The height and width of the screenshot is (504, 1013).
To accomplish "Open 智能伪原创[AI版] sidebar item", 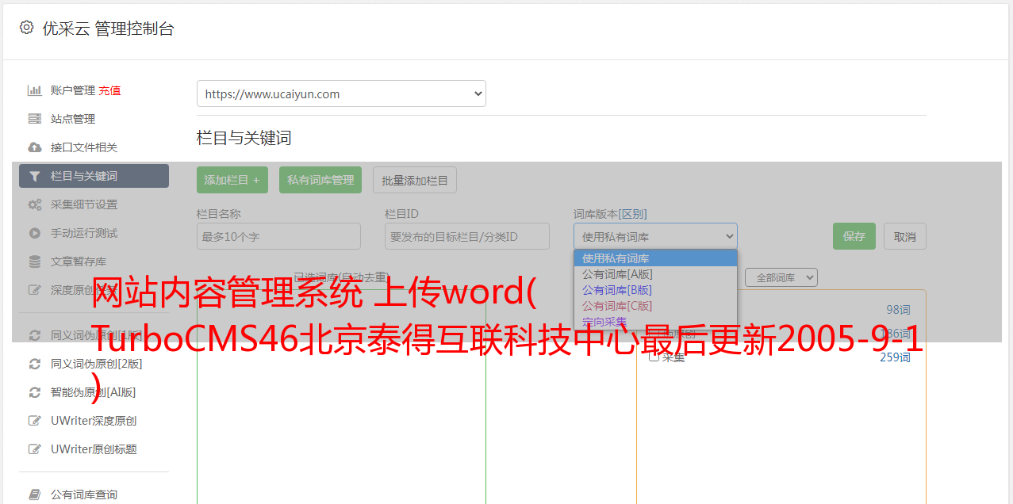I will (x=94, y=392).
